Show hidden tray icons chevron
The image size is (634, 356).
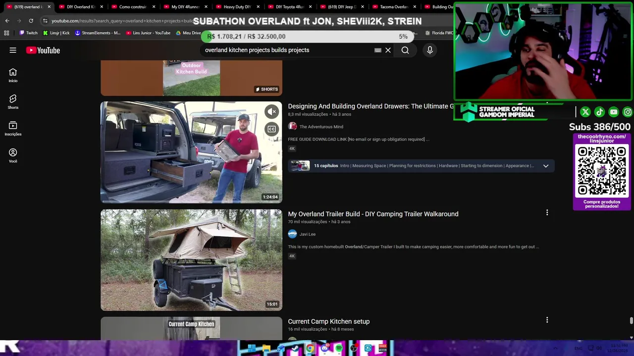(x=555, y=349)
